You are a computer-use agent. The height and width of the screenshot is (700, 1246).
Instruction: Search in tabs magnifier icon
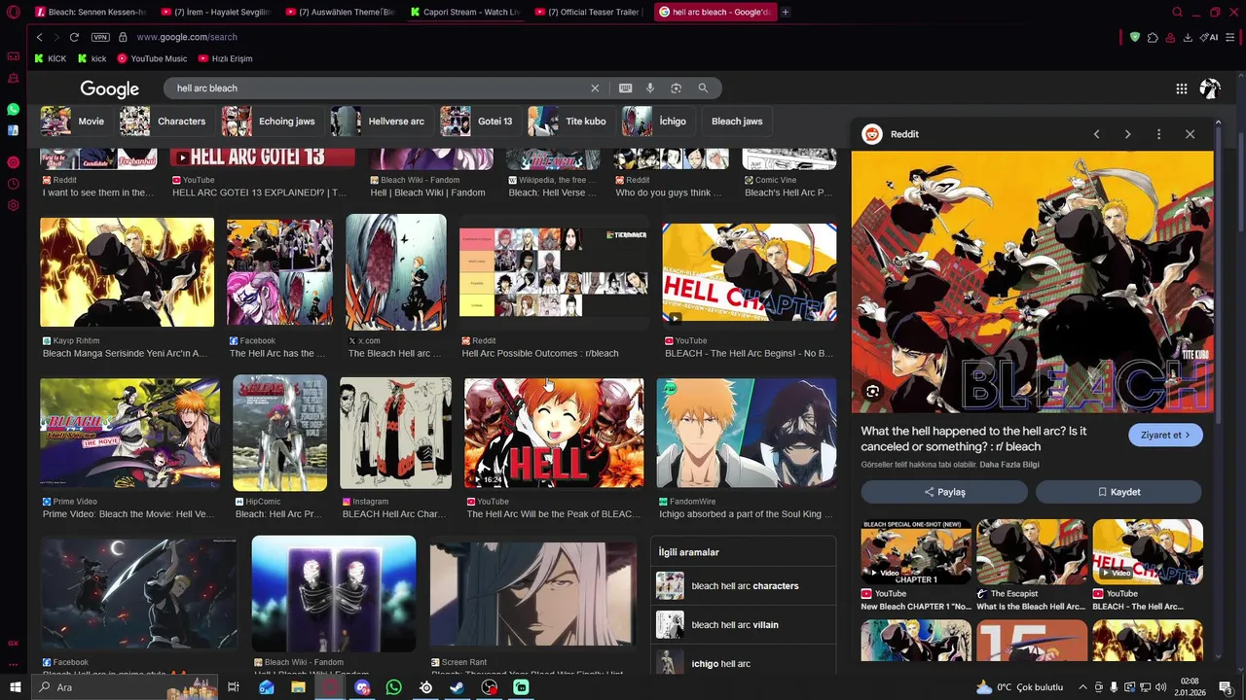(1177, 13)
